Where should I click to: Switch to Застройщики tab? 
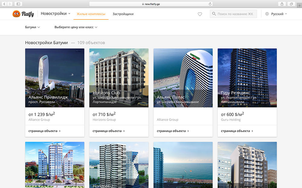[x=123, y=14]
